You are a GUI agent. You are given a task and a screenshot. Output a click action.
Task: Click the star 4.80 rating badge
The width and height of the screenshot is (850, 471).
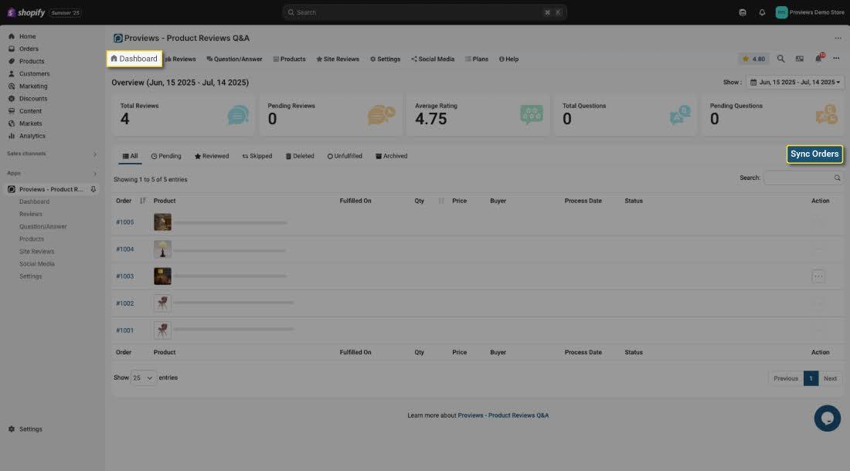click(x=753, y=59)
